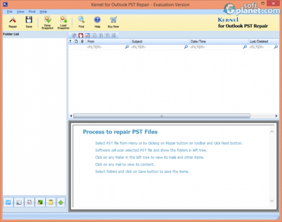Screen dimensions: 282x222
Task: Click the From column header
Action: pyautogui.click(x=108, y=41)
